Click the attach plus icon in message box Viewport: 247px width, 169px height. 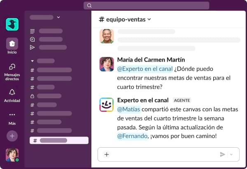click(107, 155)
